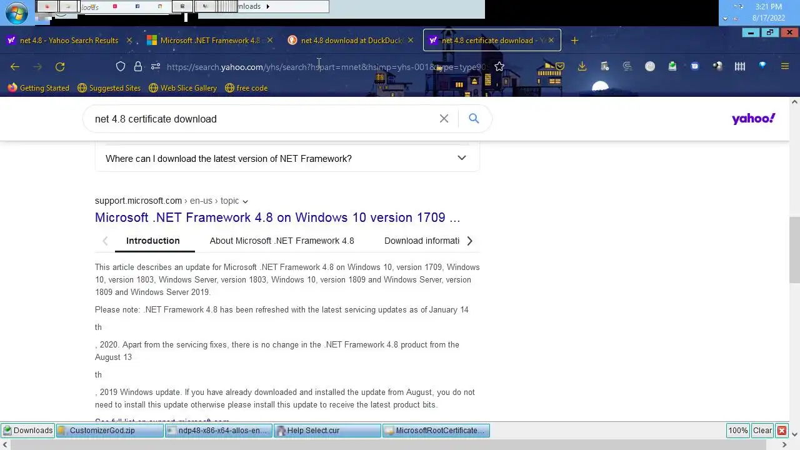
Task: Select the net 4.8 certificate download tab
Action: [492, 41]
